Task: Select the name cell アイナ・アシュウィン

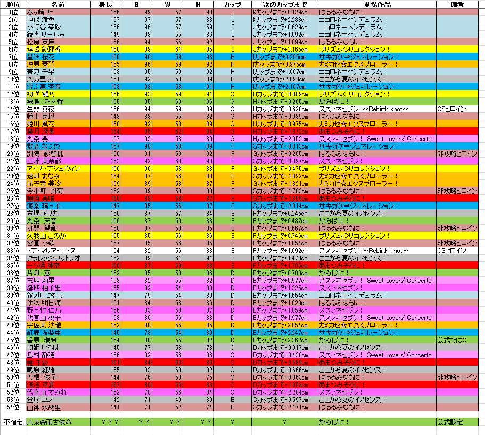Action: (58, 169)
